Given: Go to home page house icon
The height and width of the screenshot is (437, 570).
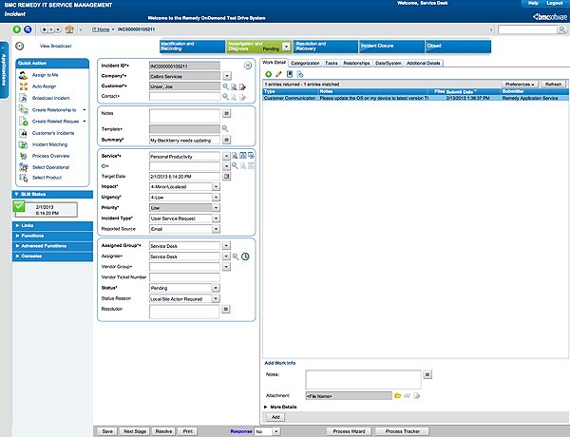Looking at the screenshot, I should point(69,29).
